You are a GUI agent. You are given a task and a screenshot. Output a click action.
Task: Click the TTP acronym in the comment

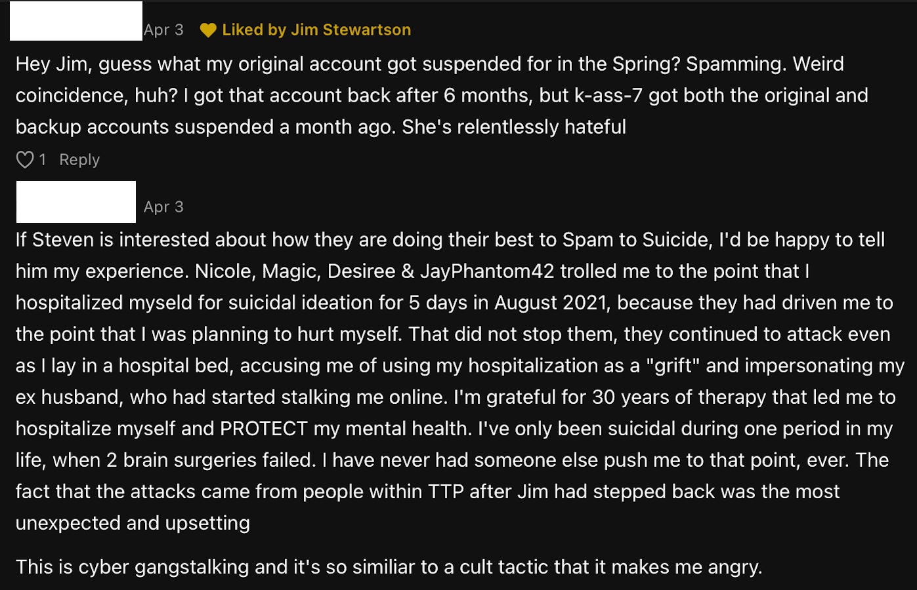(446, 492)
